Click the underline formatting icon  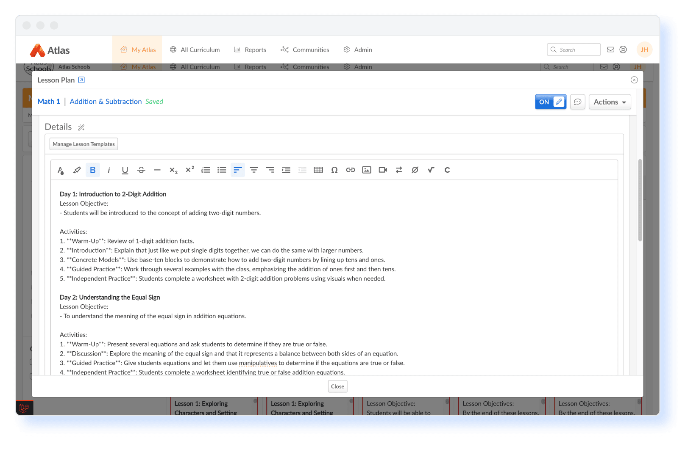125,170
